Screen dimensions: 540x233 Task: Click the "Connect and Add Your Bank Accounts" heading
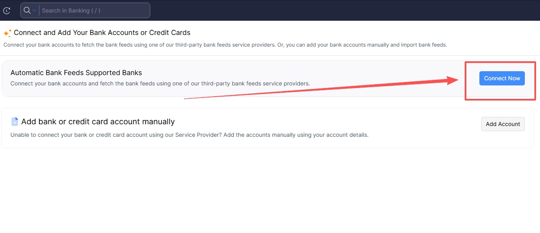click(102, 32)
